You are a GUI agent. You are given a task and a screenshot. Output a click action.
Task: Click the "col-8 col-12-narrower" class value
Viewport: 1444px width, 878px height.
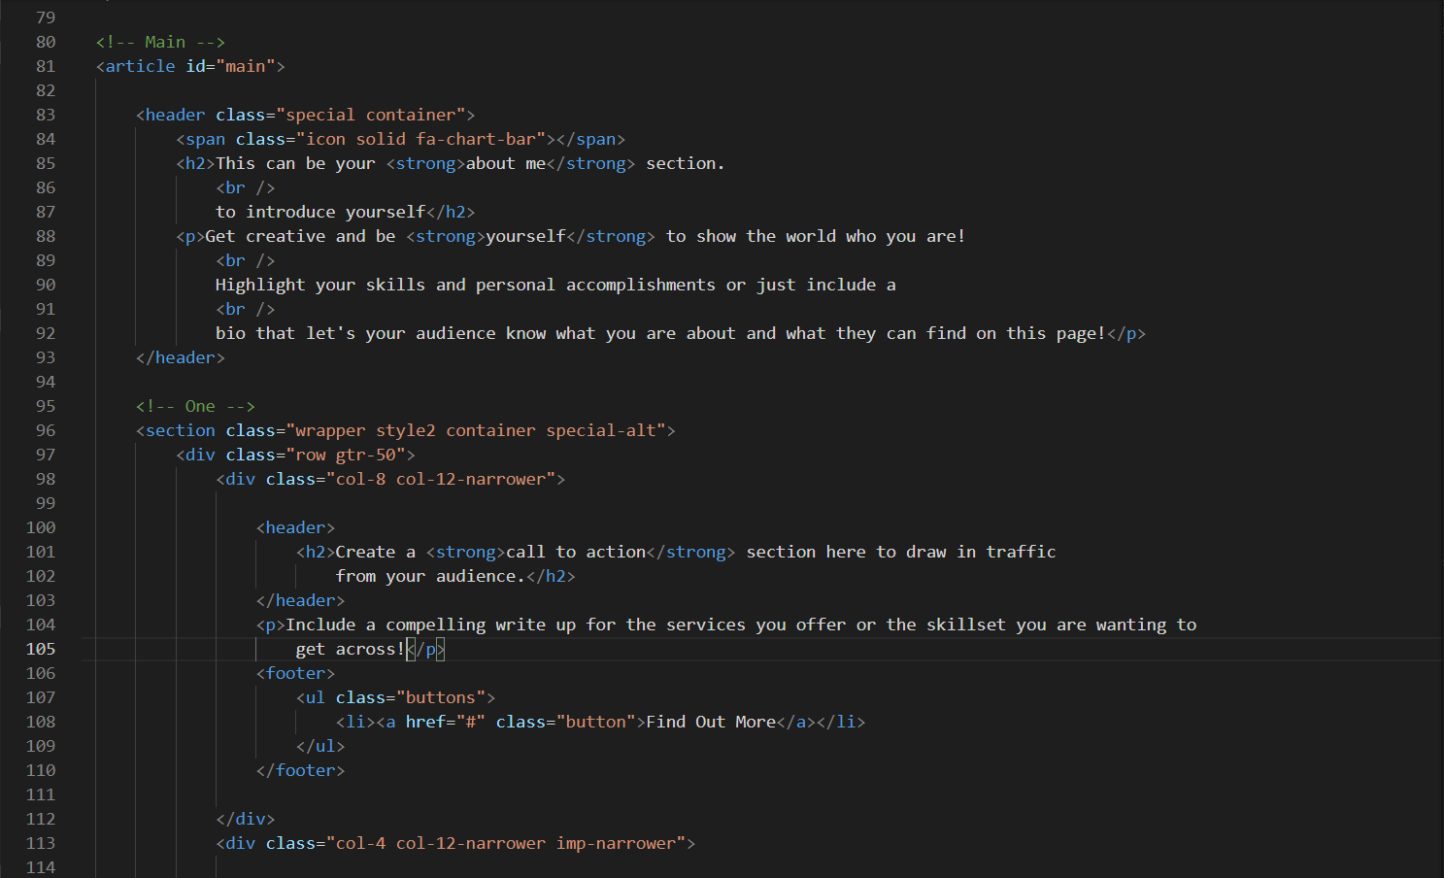pos(441,479)
